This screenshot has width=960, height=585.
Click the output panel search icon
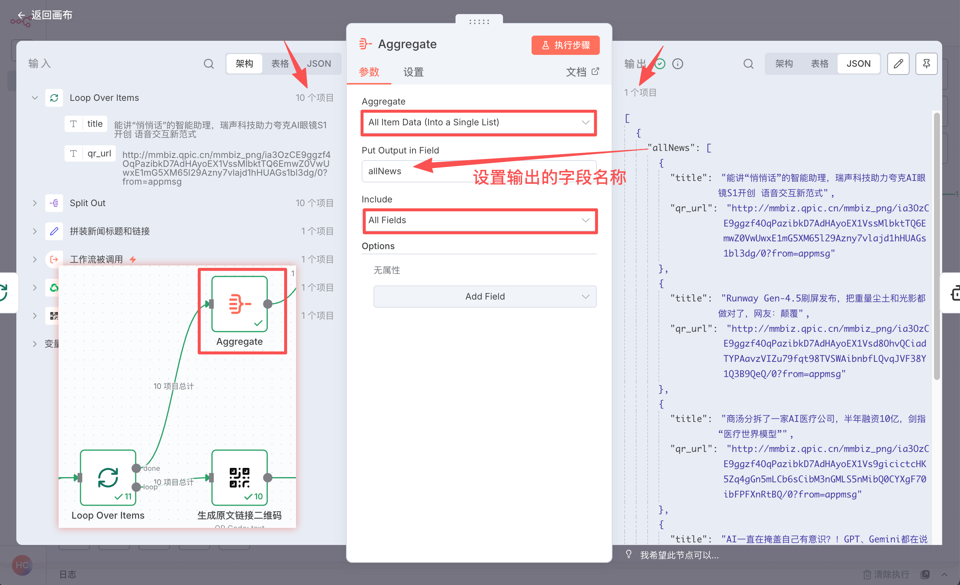click(x=748, y=63)
